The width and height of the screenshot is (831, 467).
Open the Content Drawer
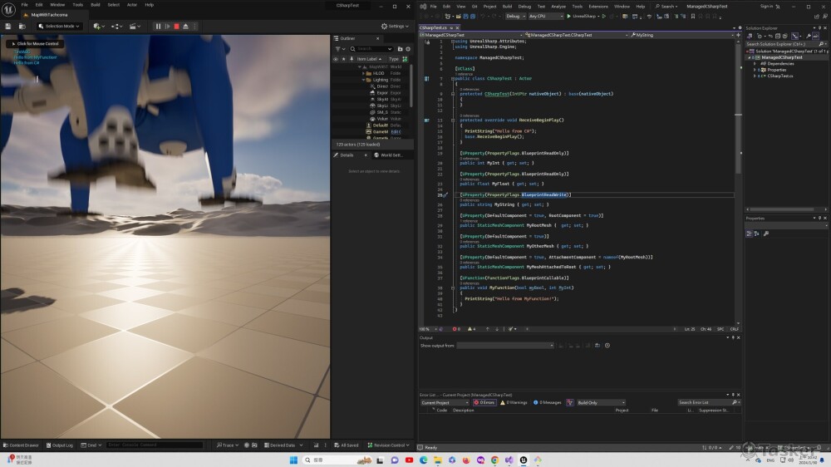pyautogui.click(x=21, y=445)
